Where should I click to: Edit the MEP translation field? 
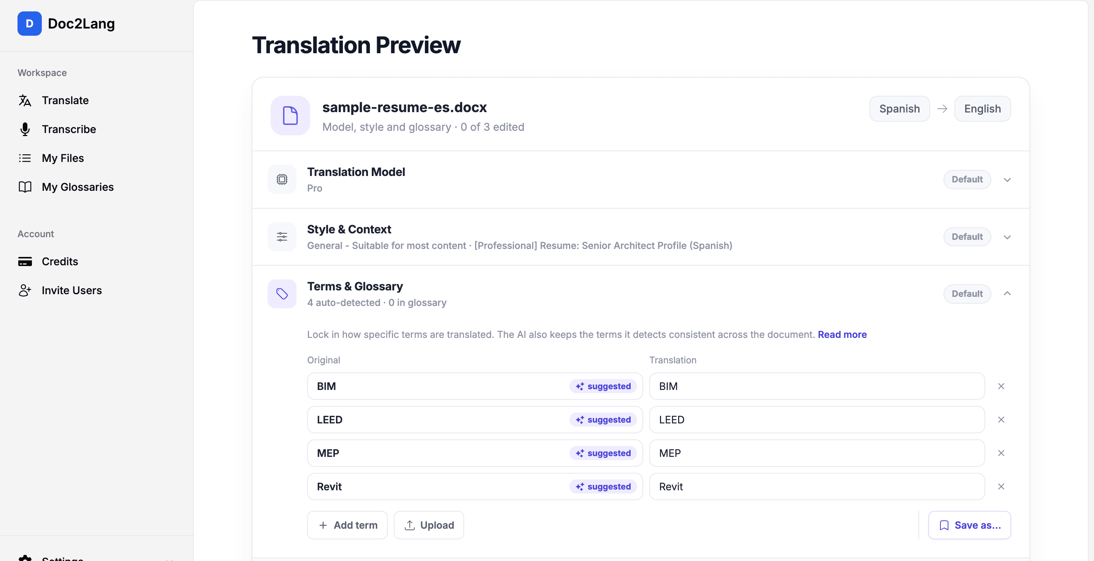point(817,453)
